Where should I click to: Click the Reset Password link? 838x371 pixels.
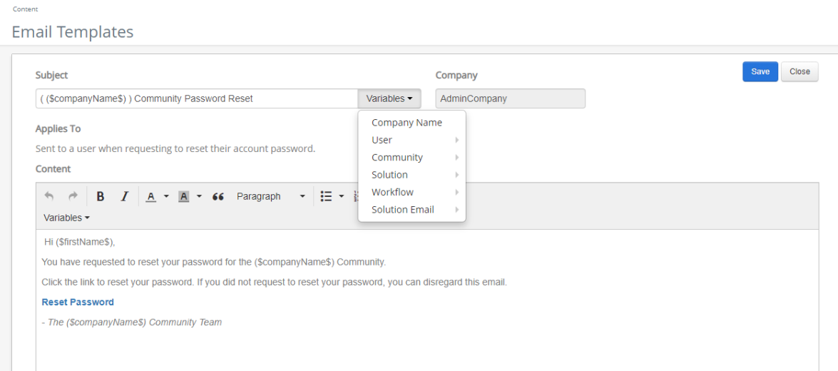(x=78, y=302)
